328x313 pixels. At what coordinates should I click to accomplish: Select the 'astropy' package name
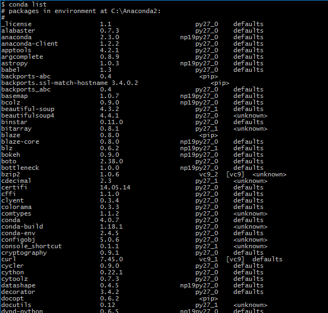tap(15, 63)
